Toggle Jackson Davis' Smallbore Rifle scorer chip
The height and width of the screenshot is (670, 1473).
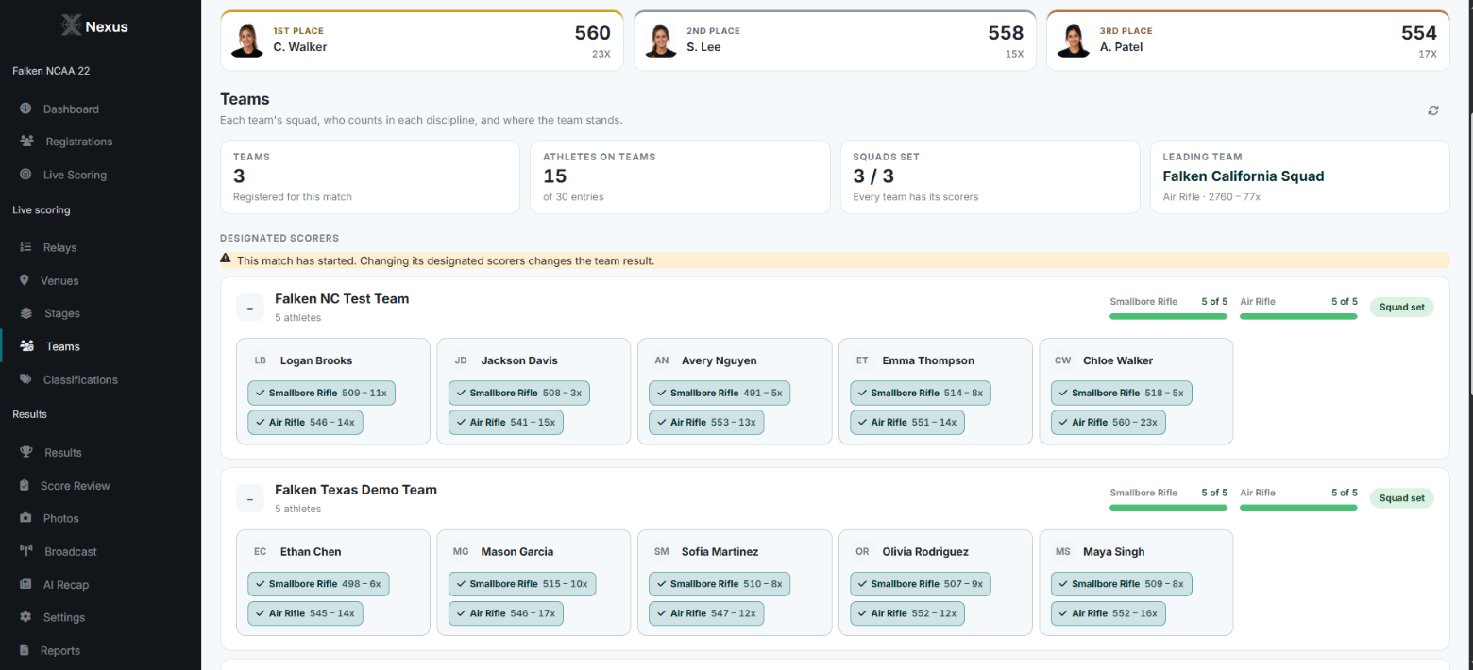tap(518, 393)
